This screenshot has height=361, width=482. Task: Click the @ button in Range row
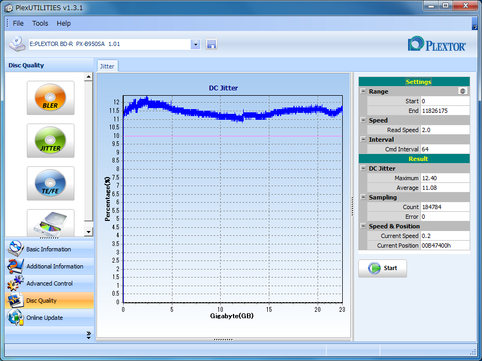(x=463, y=91)
